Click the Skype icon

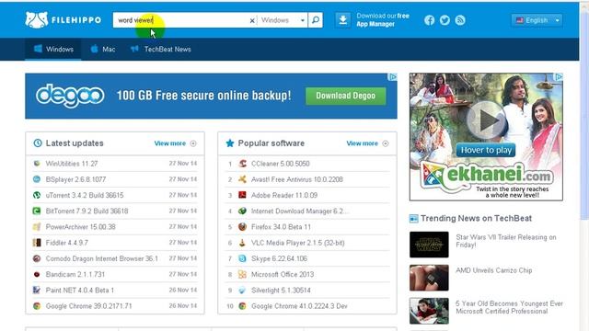tap(243, 258)
